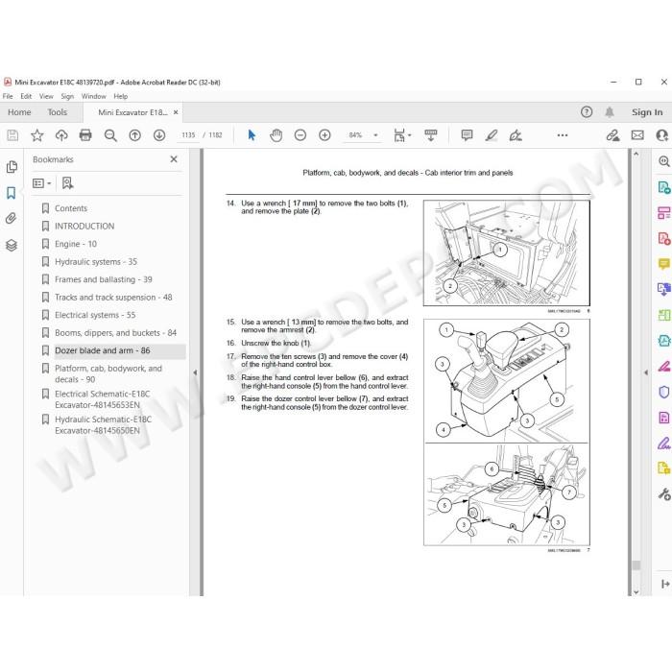Zoom out with the minus button
Screen dimensions: 672x672
(300, 135)
